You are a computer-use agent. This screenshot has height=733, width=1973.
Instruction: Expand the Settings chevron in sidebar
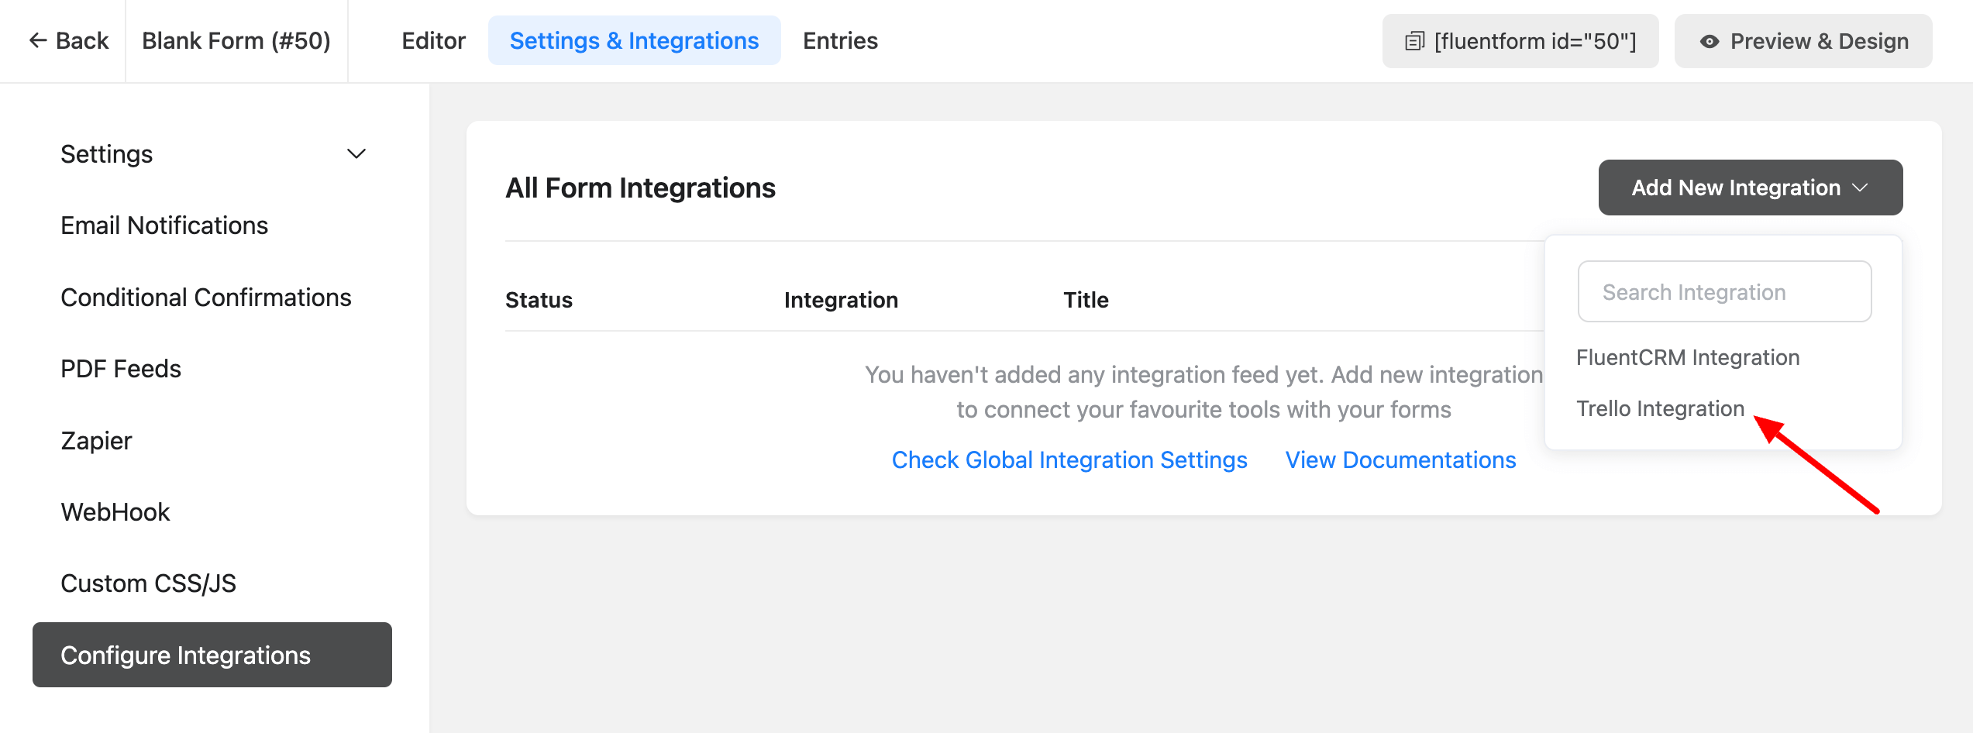point(356,154)
